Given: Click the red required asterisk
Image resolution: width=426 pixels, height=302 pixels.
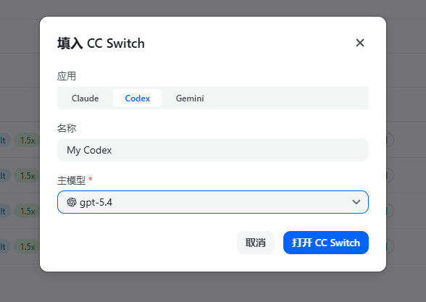Looking at the screenshot, I should (91, 179).
